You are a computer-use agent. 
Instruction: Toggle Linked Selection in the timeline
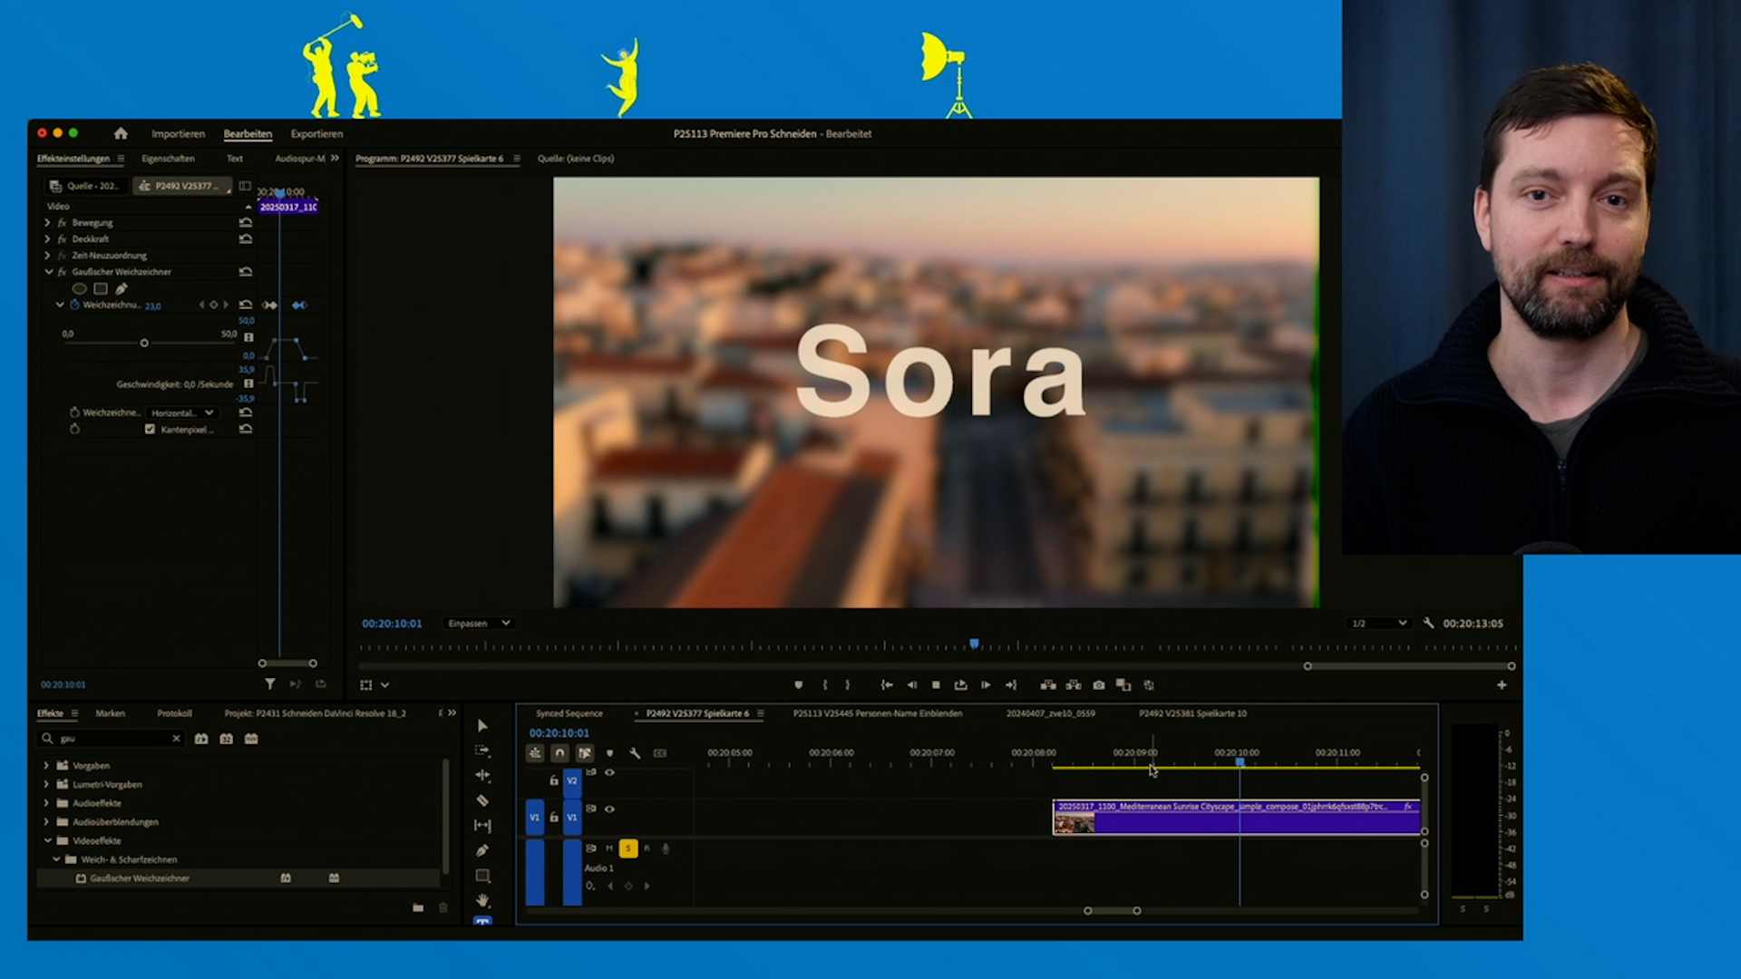tap(585, 753)
